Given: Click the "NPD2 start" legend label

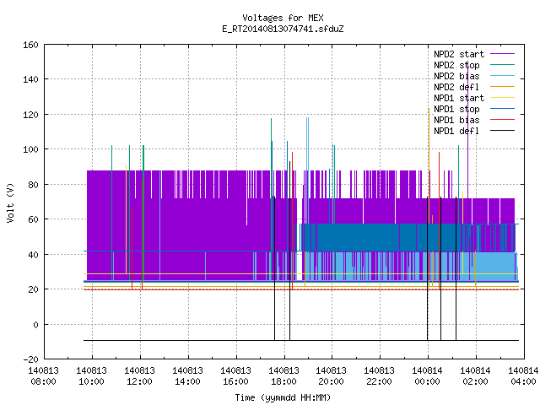Looking at the screenshot, I should click(459, 54).
